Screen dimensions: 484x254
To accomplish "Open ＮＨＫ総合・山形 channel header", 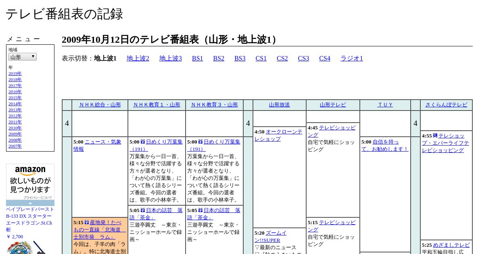I will [x=100, y=105].
